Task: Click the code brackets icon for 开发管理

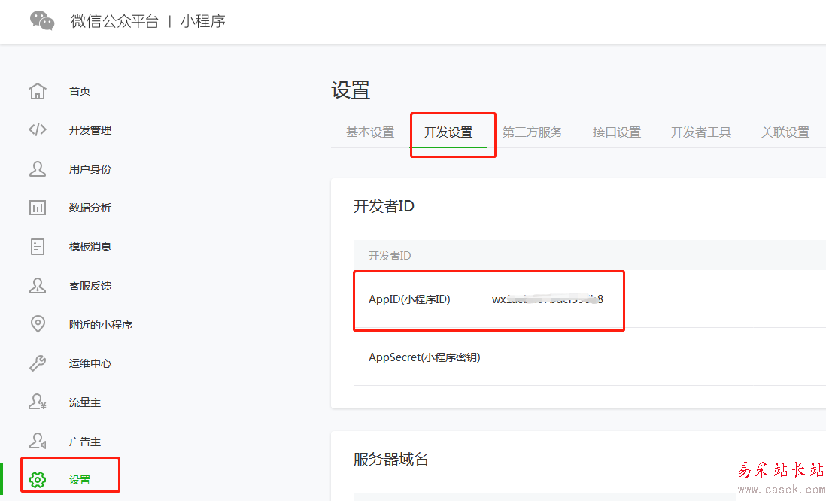Action: (38, 129)
